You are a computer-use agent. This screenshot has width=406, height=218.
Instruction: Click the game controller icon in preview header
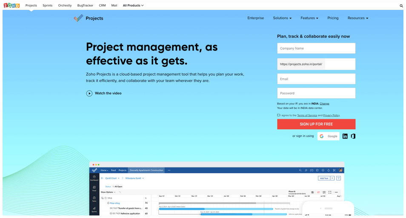pos(312,170)
